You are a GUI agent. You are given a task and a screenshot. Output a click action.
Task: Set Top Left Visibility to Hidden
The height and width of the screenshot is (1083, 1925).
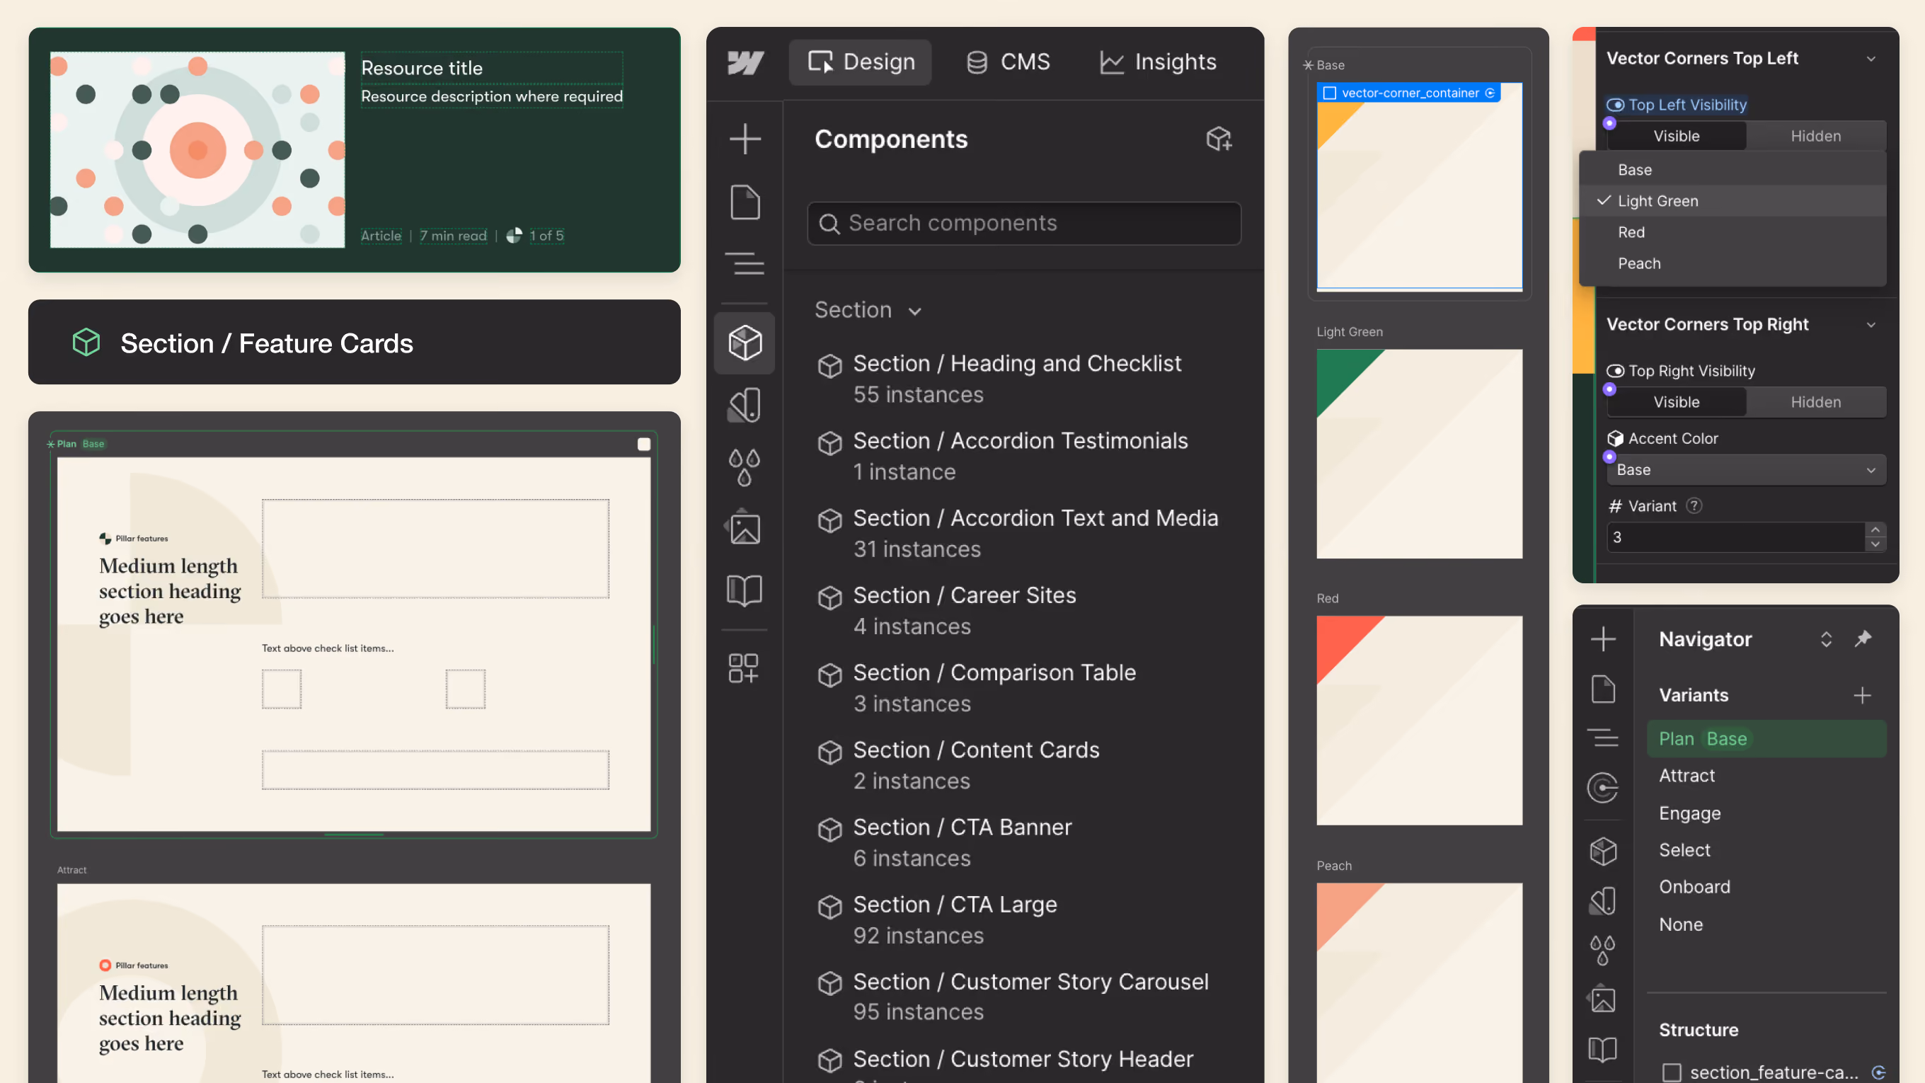pos(1815,136)
